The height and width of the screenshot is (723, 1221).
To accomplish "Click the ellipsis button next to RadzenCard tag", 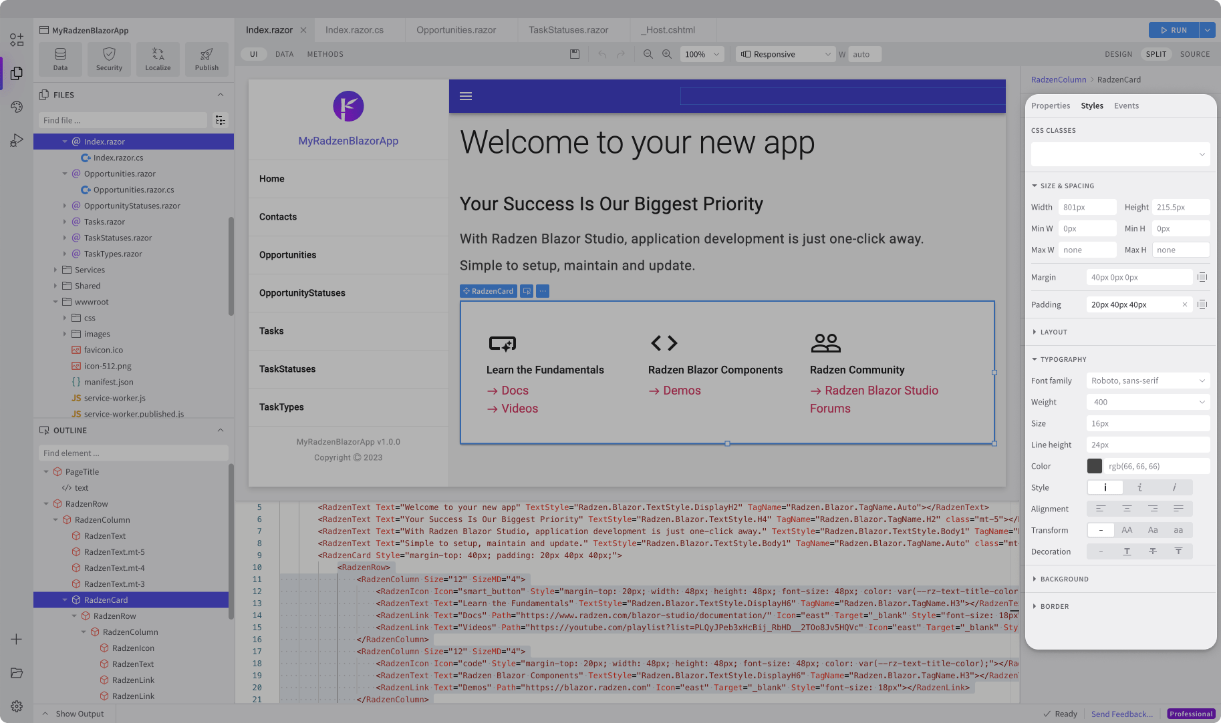I will [543, 291].
